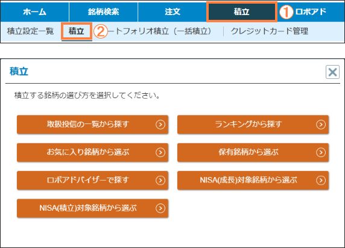Select the 積立 main navigation tab
Image resolution: width=345 pixels, height=248 pixels.
(242, 11)
